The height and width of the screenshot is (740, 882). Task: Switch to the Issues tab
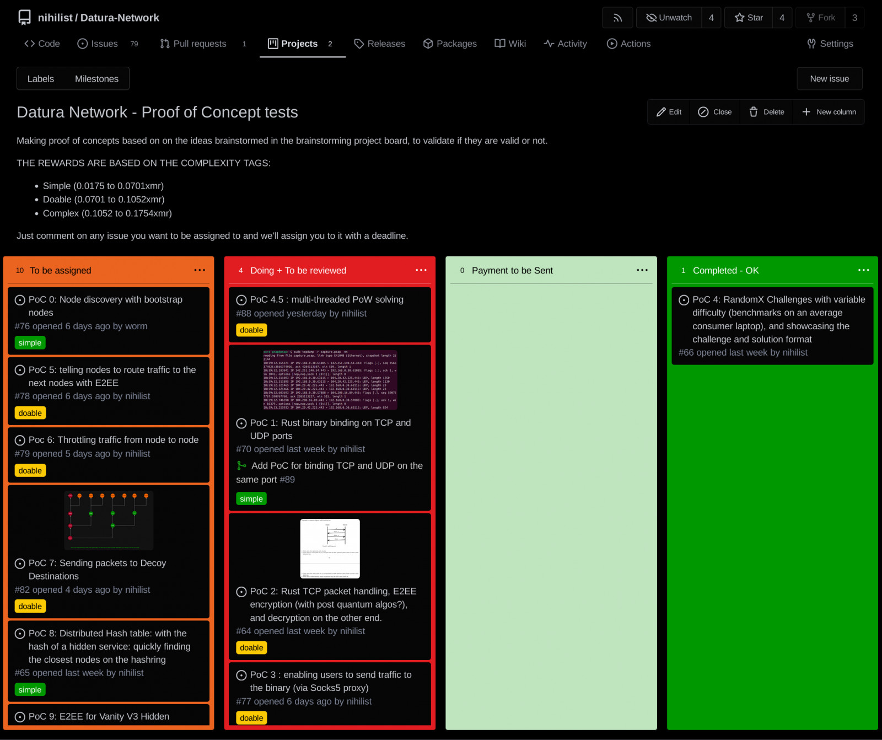pyautogui.click(x=98, y=44)
